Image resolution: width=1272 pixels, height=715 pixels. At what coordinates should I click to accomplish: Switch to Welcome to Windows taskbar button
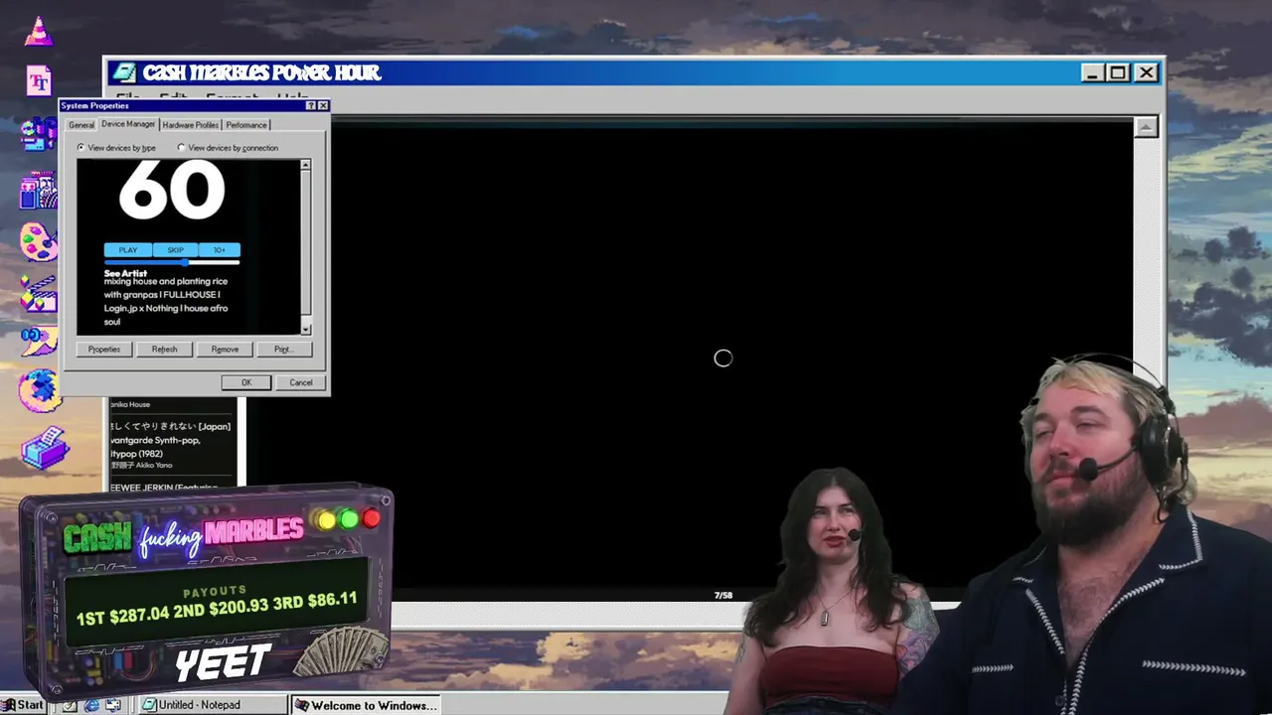pos(368,705)
